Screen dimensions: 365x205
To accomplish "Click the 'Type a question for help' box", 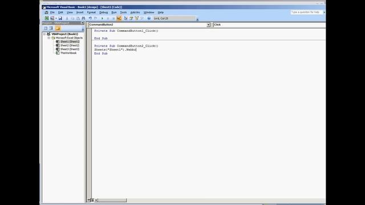I will click(306, 12).
